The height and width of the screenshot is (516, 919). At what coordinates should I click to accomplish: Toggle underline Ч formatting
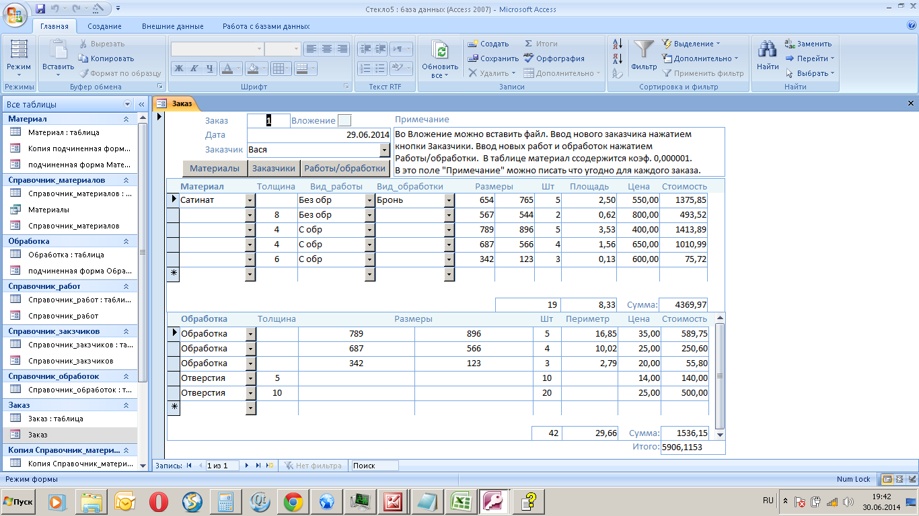click(x=209, y=68)
